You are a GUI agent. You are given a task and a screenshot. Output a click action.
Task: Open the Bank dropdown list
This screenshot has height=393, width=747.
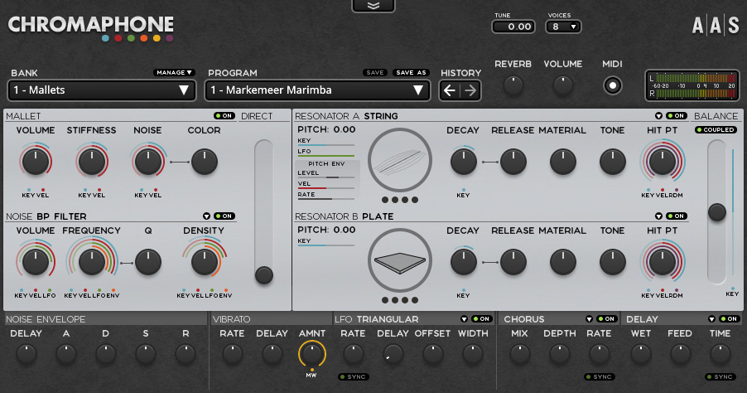(x=101, y=90)
